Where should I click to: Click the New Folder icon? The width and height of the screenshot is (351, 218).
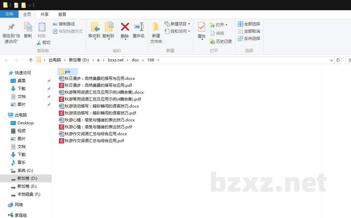(156, 27)
